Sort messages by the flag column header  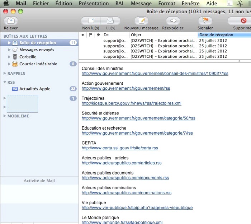click(90, 35)
